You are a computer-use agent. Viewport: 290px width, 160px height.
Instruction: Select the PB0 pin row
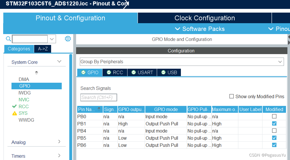[181, 116]
